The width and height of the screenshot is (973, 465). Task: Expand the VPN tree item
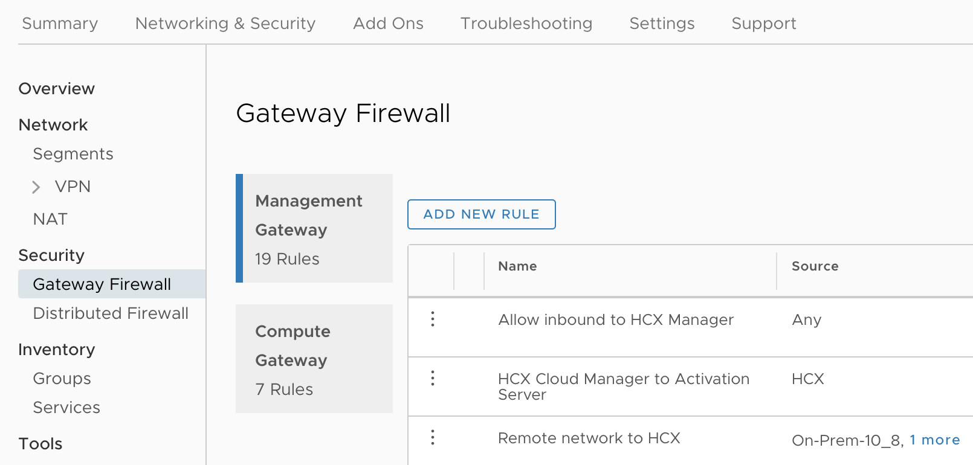(x=36, y=187)
